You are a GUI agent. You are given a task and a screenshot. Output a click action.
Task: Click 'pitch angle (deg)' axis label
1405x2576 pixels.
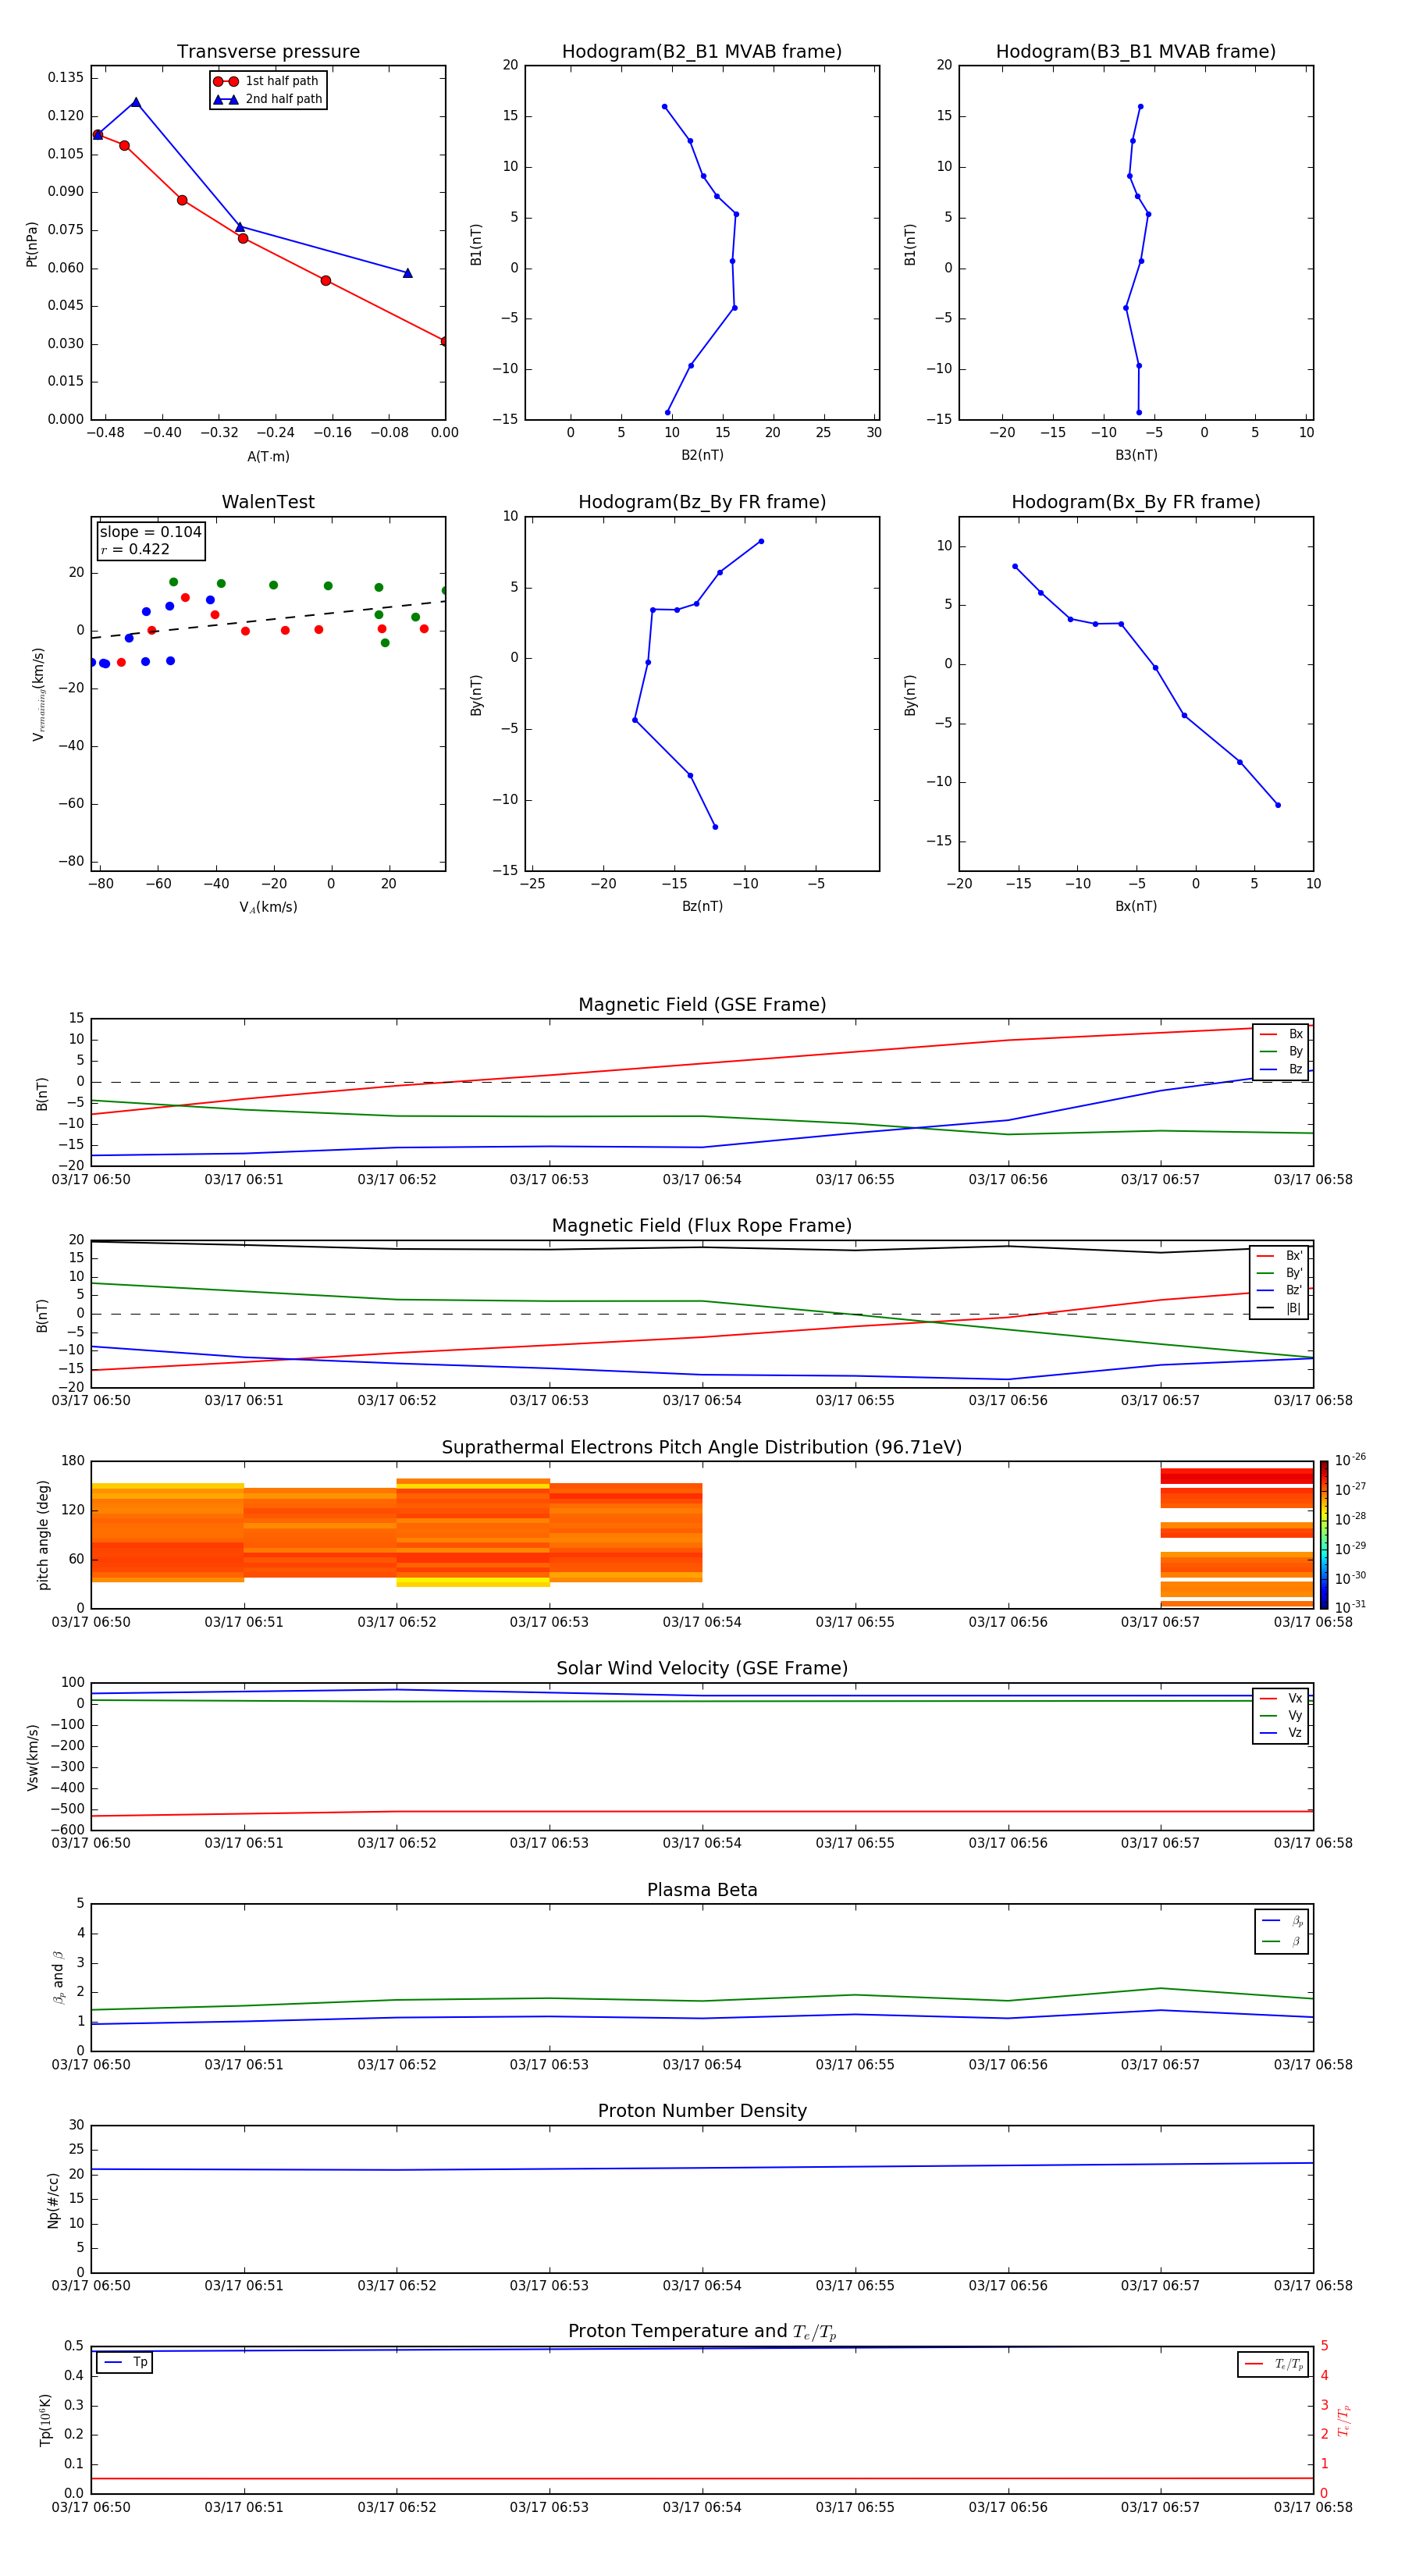click(43, 1535)
